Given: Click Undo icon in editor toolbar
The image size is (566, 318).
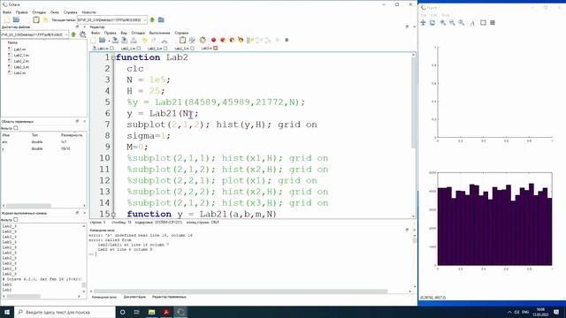Looking at the screenshot, I should click(145, 40).
